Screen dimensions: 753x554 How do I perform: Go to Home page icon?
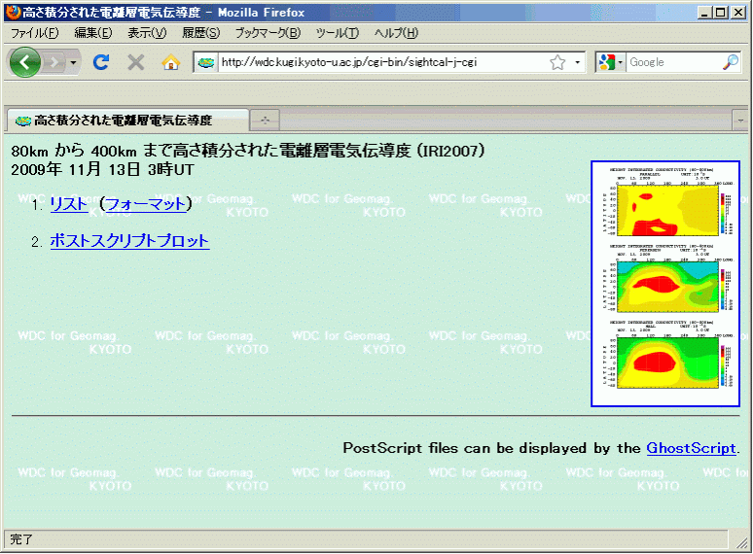click(x=171, y=62)
